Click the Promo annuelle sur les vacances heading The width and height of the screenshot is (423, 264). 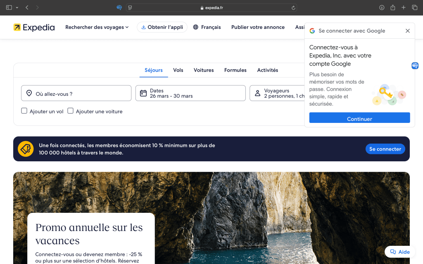point(89,234)
